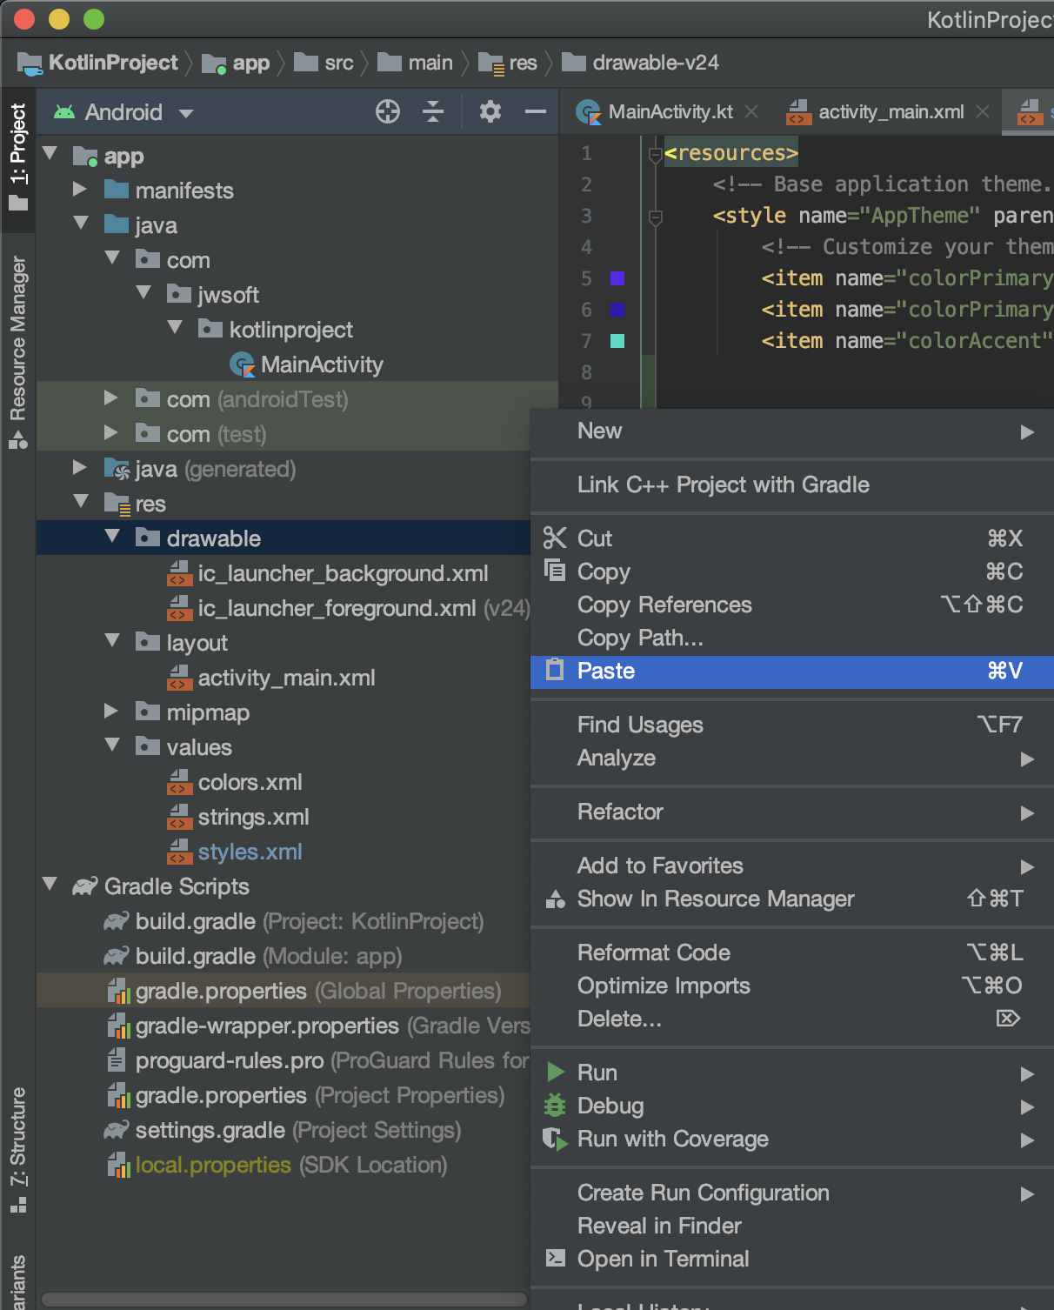Click the copy icon beside Copy menu entry
The image size is (1054, 1310).
[555, 570]
